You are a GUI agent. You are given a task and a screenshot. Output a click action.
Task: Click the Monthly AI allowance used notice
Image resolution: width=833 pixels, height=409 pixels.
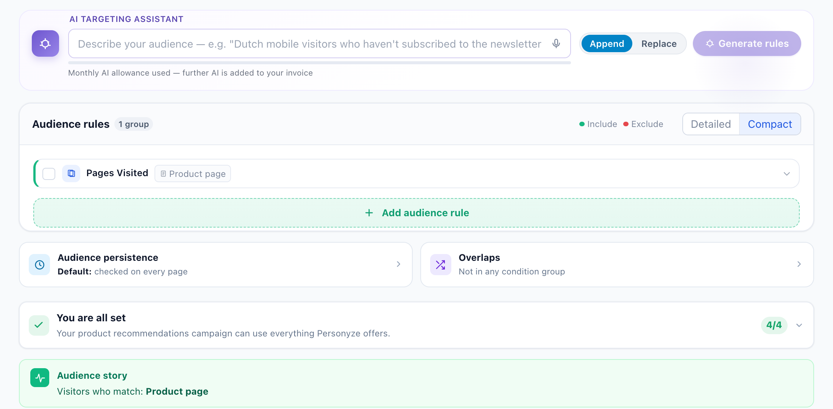click(x=190, y=73)
